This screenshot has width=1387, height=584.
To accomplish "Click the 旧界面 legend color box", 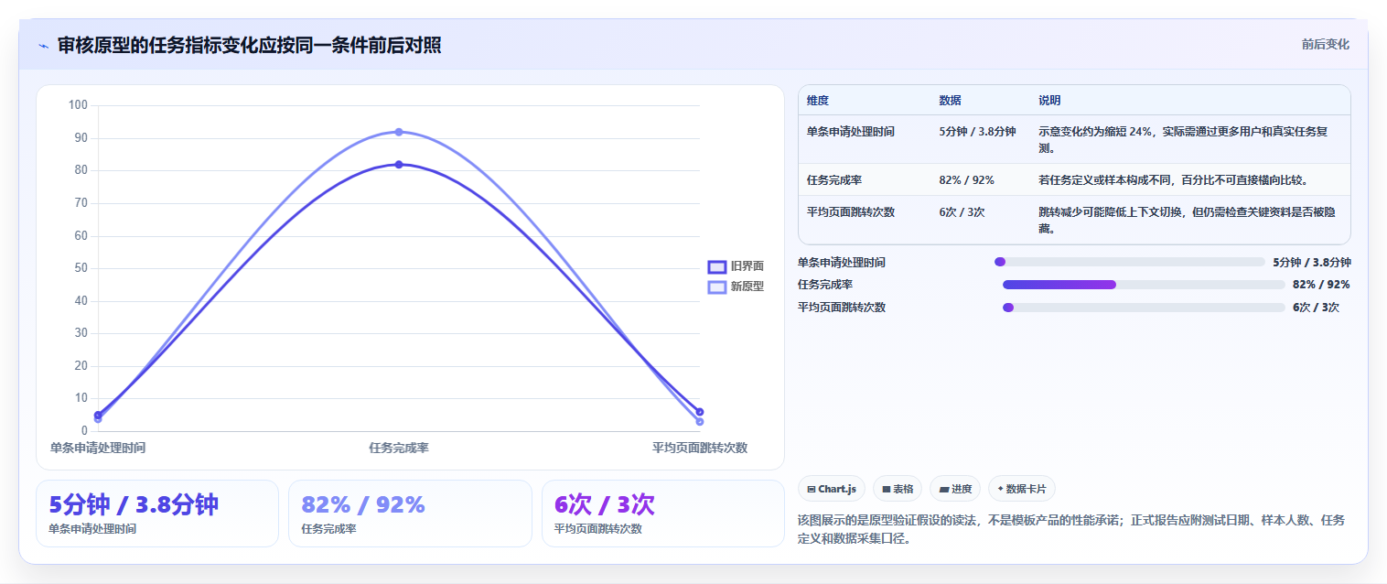I will (717, 266).
